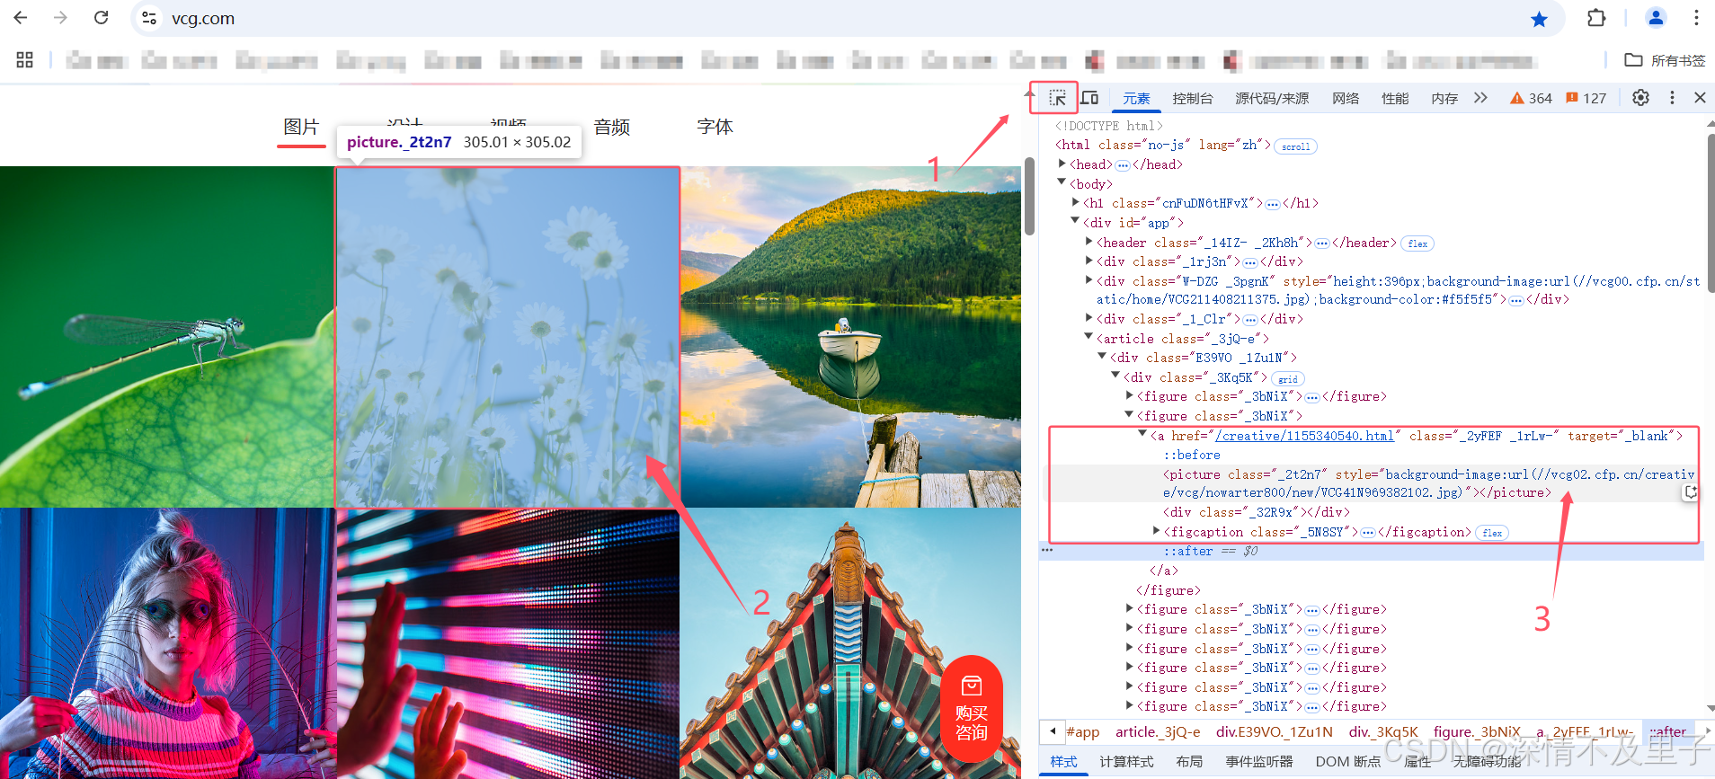Expand the head element node
This screenshot has height=779, width=1715.
click(1062, 164)
